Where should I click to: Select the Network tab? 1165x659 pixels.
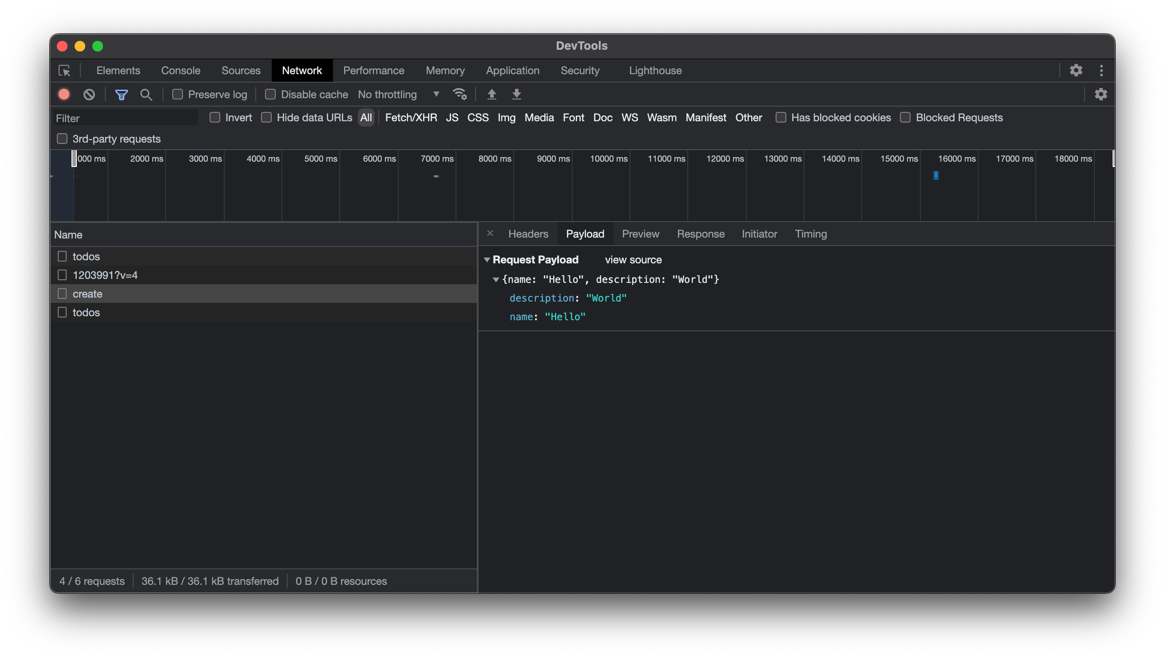click(x=302, y=71)
